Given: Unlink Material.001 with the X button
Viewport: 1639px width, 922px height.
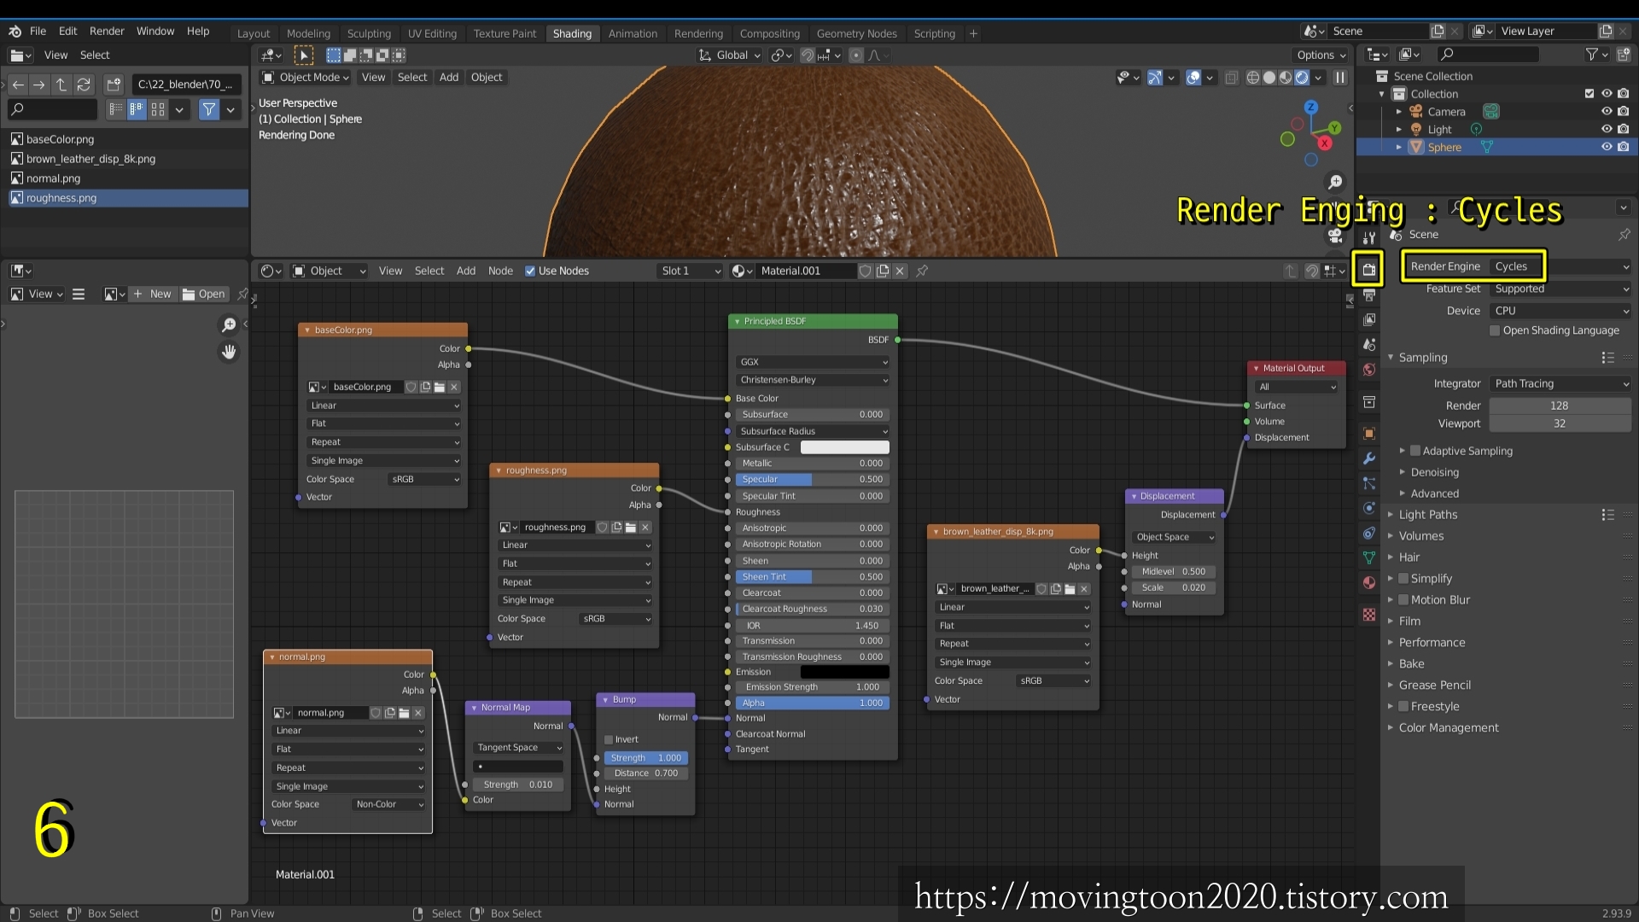Looking at the screenshot, I should pos(900,271).
